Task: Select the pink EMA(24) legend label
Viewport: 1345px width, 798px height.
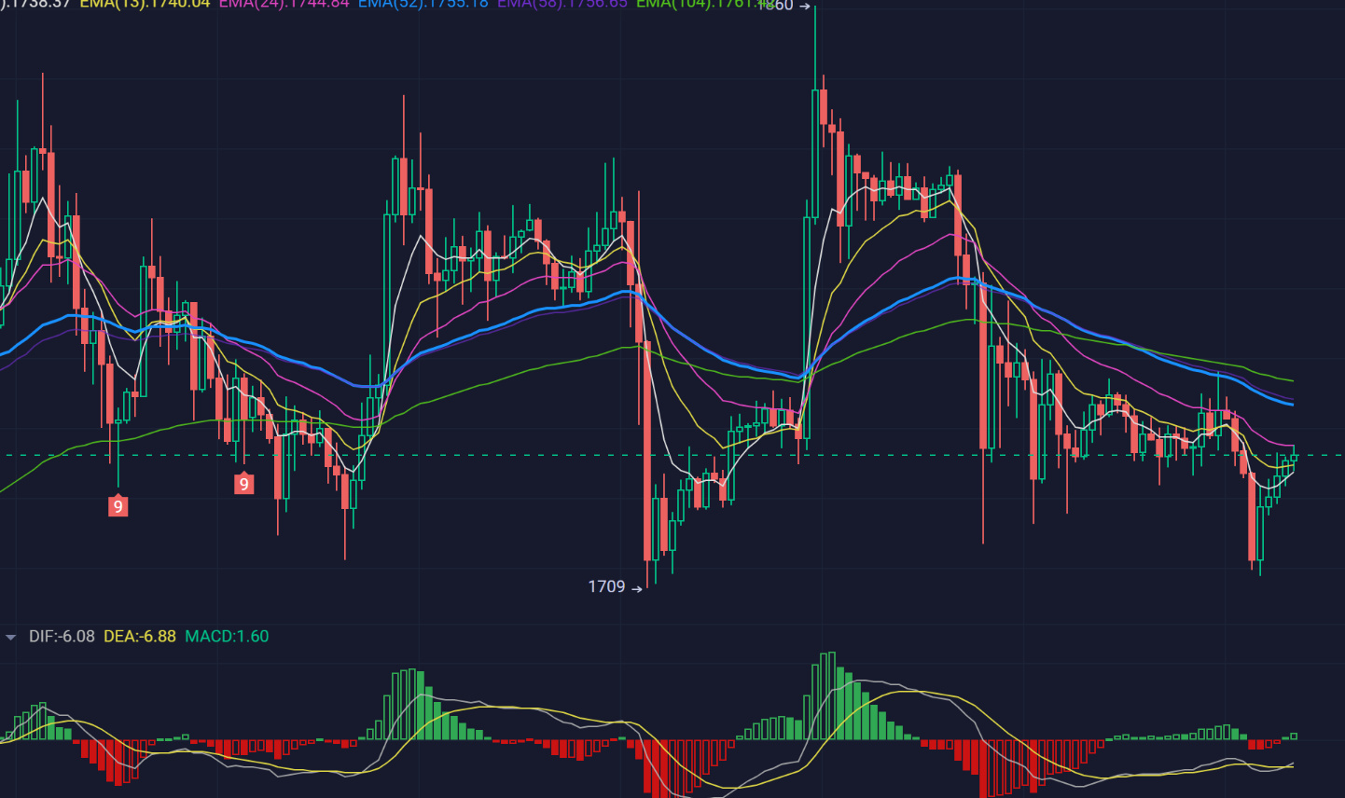Action: click(x=284, y=4)
